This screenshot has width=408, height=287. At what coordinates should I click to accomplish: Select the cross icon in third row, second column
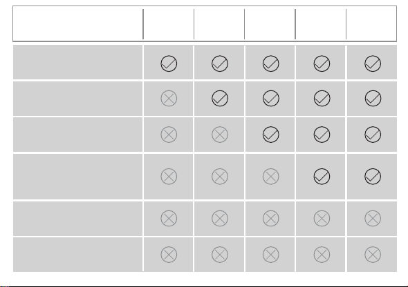pos(220,135)
